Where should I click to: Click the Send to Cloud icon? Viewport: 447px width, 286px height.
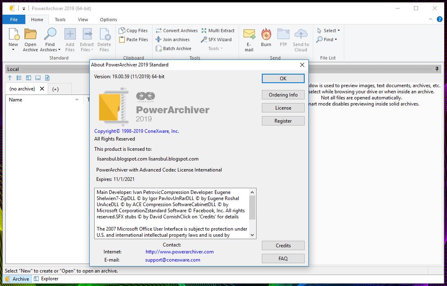[301, 34]
